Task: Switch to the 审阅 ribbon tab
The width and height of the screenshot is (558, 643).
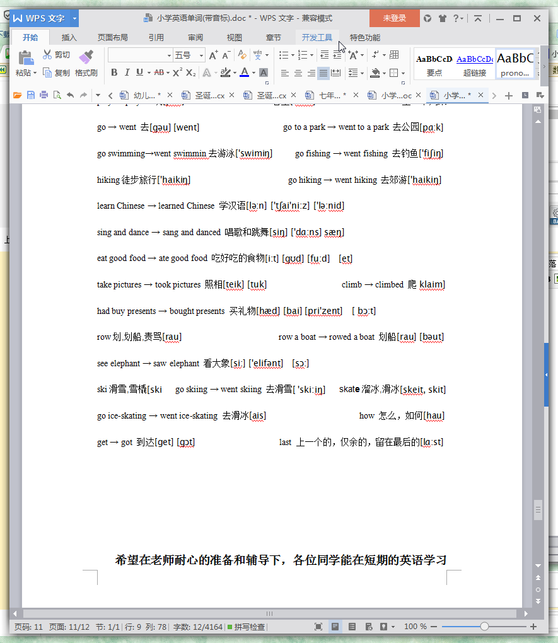Action: 195,37
